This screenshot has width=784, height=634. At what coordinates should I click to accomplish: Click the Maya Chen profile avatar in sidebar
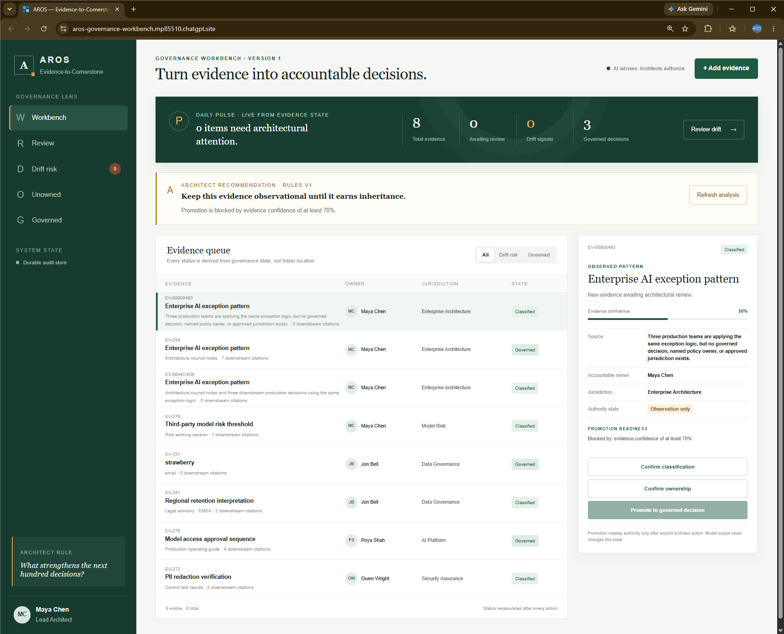22,614
